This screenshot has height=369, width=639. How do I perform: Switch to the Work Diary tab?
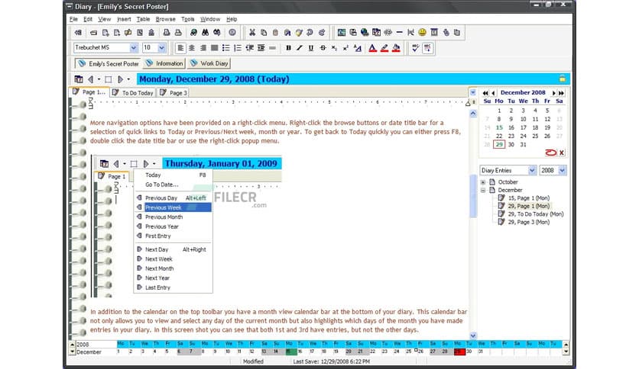coord(209,63)
